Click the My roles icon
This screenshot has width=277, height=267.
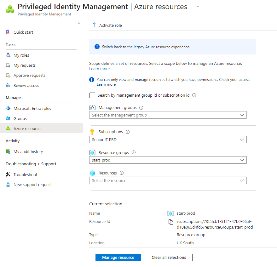[x=8, y=55]
